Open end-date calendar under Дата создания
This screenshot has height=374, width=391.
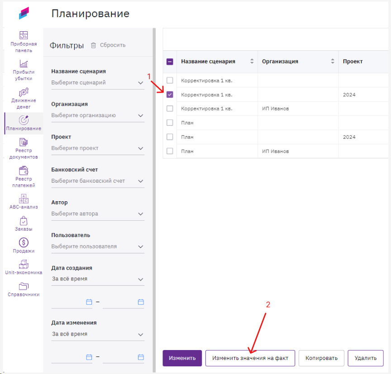coord(141,302)
